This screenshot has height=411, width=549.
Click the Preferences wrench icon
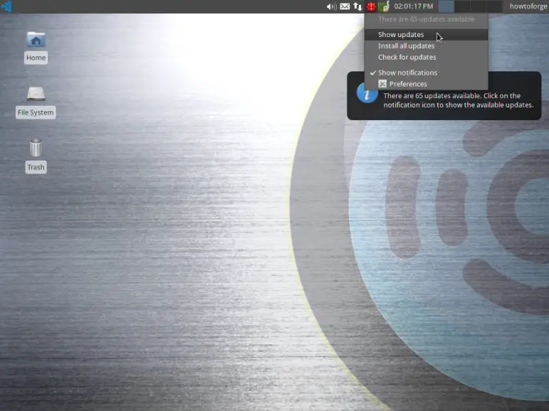pyautogui.click(x=382, y=84)
